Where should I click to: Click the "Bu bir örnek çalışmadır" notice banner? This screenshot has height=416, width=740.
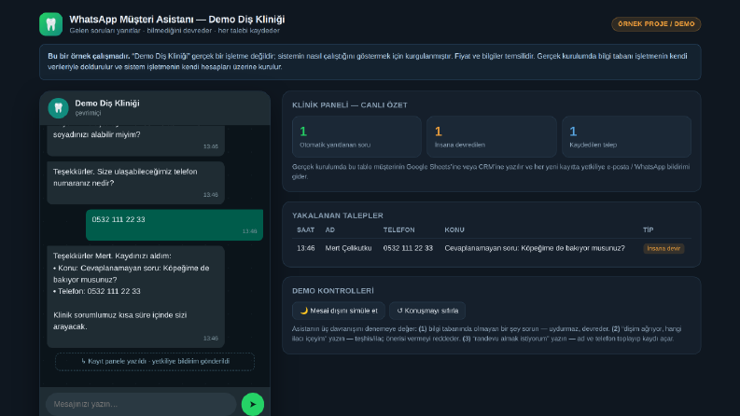[370, 62]
